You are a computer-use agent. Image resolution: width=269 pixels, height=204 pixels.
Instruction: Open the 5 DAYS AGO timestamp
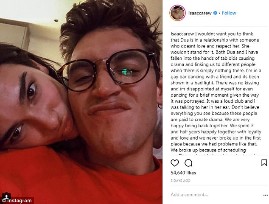click(180, 181)
